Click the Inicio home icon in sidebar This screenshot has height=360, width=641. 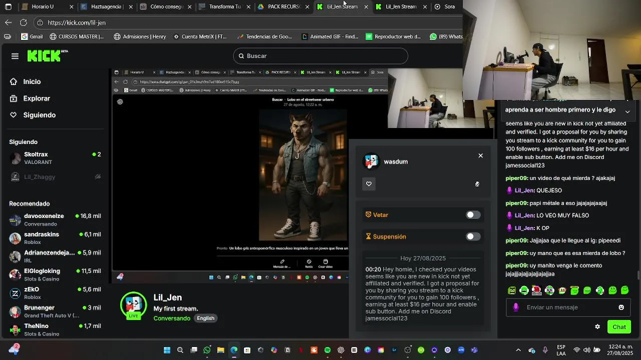pyautogui.click(x=14, y=81)
